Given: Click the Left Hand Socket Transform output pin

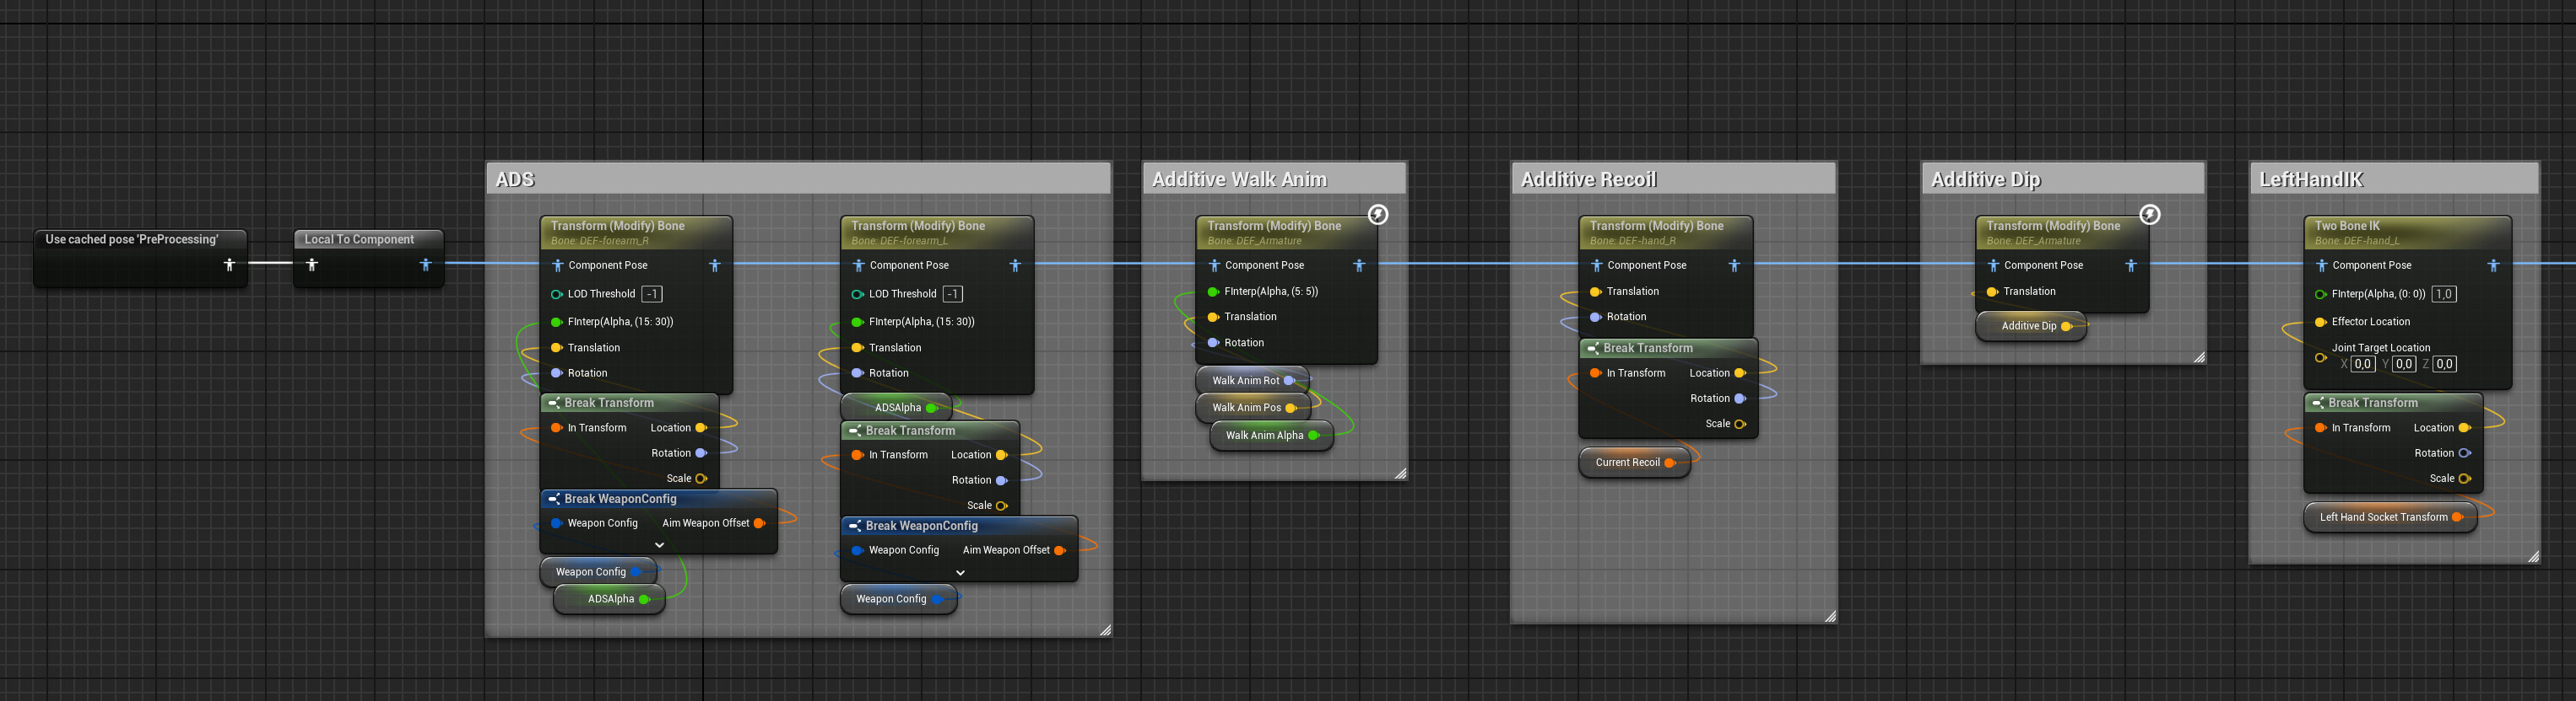Looking at the screenshot, I should point(2458,517).
